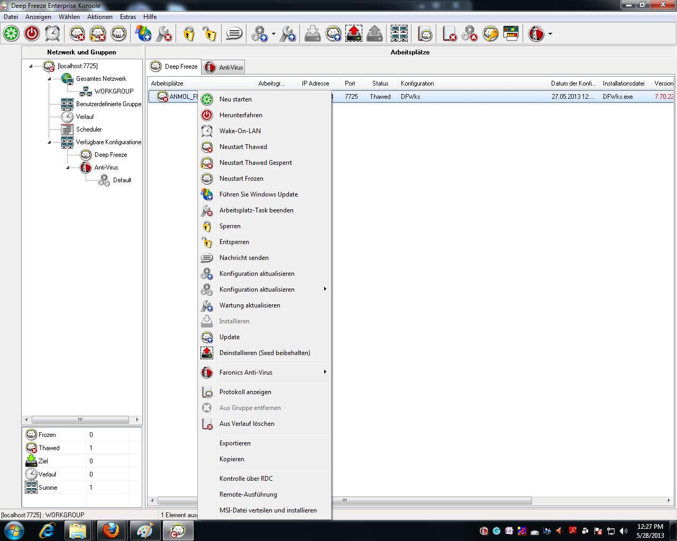Choose Neu starten from context menu
The image size is (677, 541).
(264, 99)
